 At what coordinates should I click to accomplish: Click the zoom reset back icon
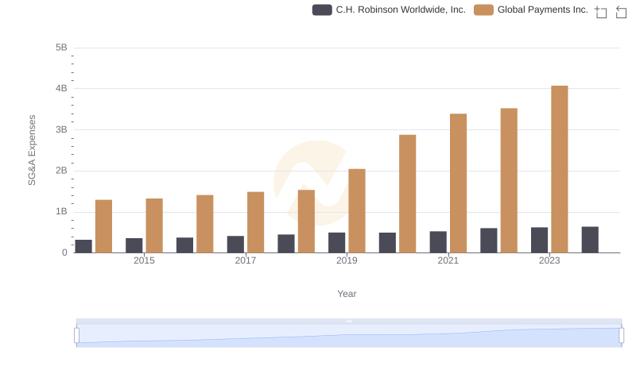coord(621,12)
